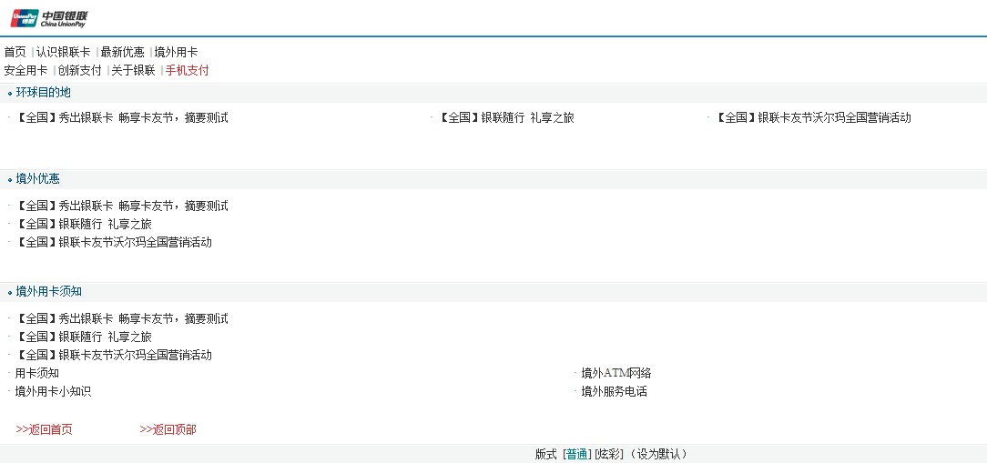This screenshot has width=987, height=463.
Task: Open 银联随行 礼享之旅 under 境外优惠
Action: [84, 224]
